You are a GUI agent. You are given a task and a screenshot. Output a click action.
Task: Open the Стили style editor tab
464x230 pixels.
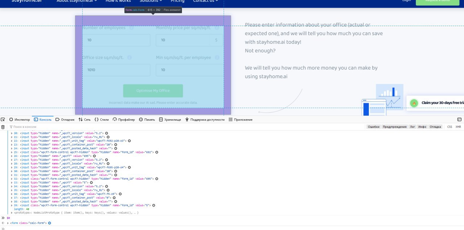point(101,120)
